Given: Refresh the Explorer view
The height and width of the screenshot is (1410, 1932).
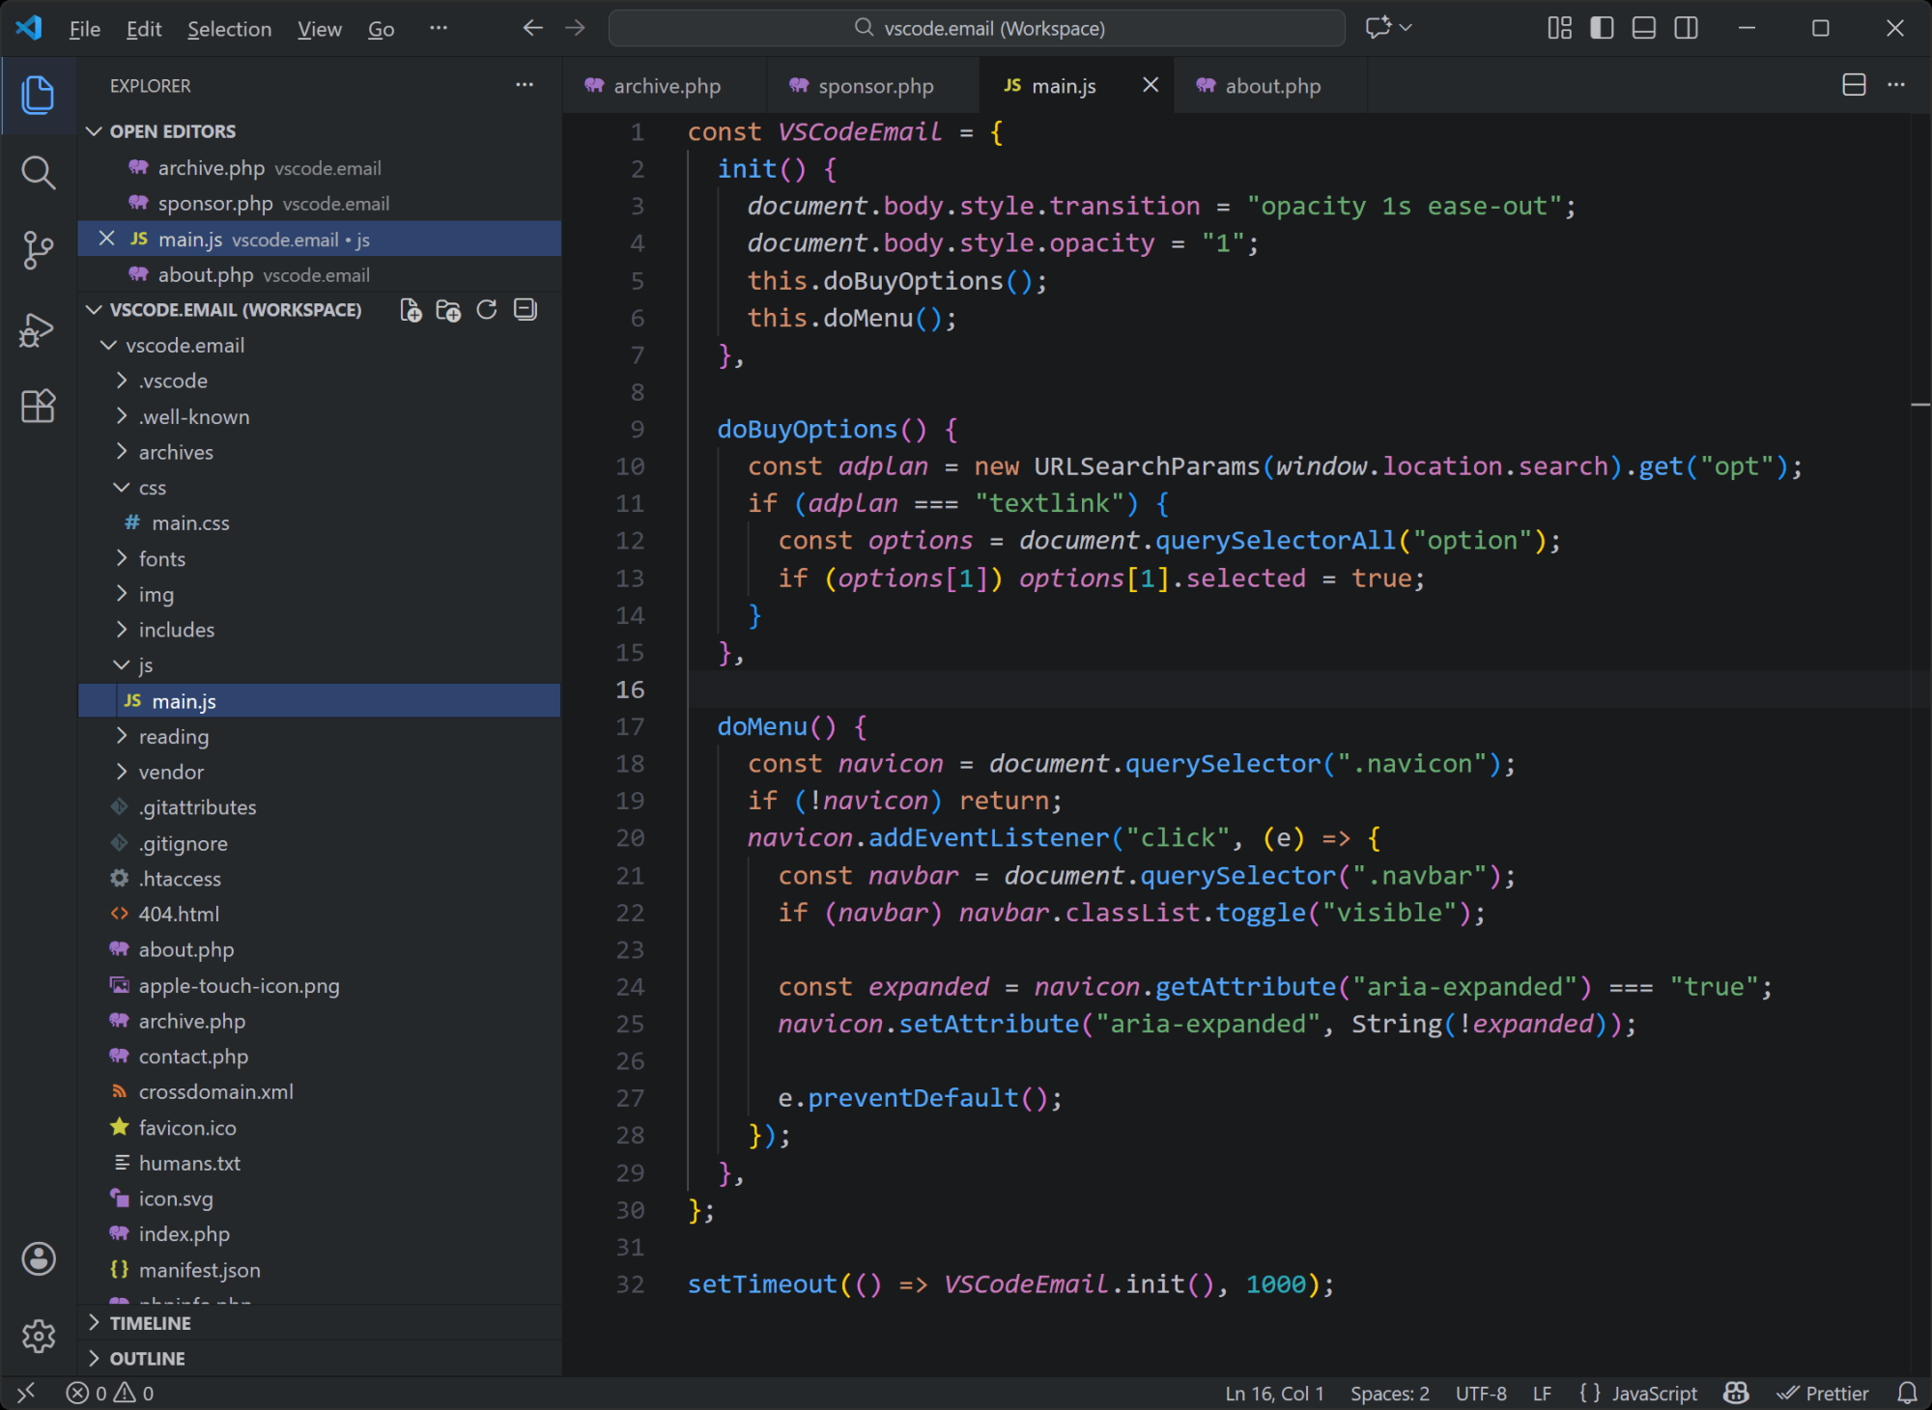Looking at the screenshot, I should point(486,310).
